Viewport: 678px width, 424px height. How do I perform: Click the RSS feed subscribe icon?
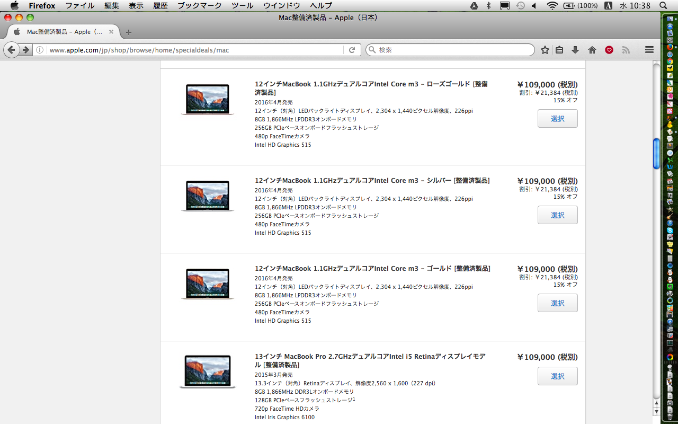626,50
